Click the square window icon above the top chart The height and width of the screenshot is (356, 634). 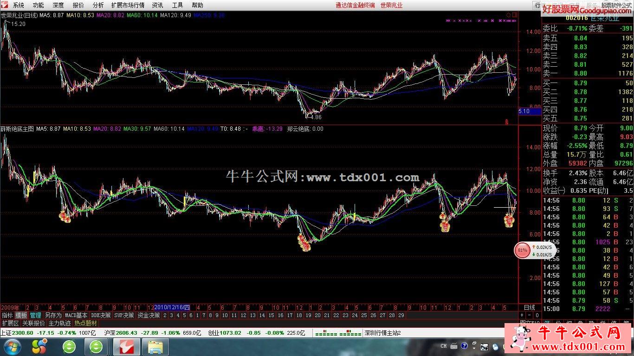515,15
